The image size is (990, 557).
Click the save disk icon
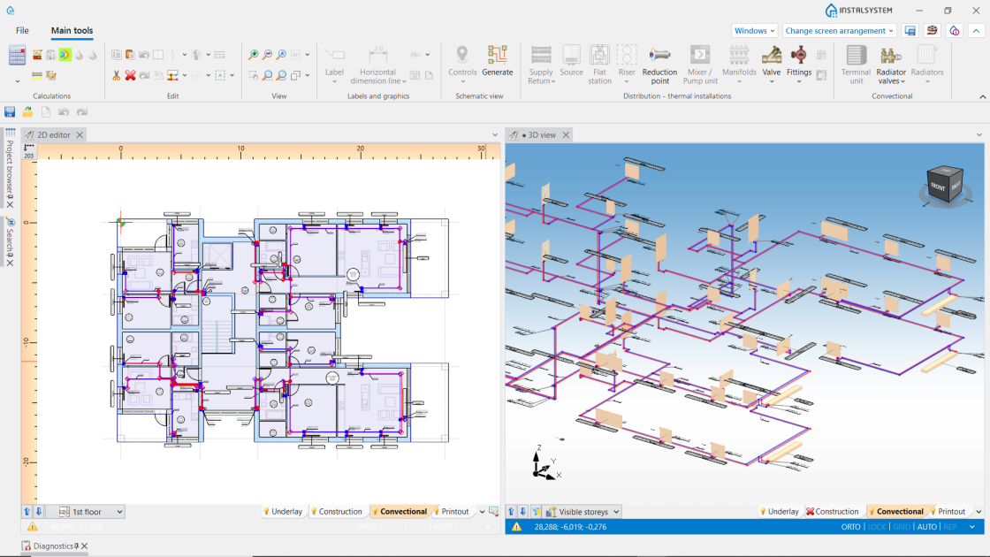coord(10,111)
